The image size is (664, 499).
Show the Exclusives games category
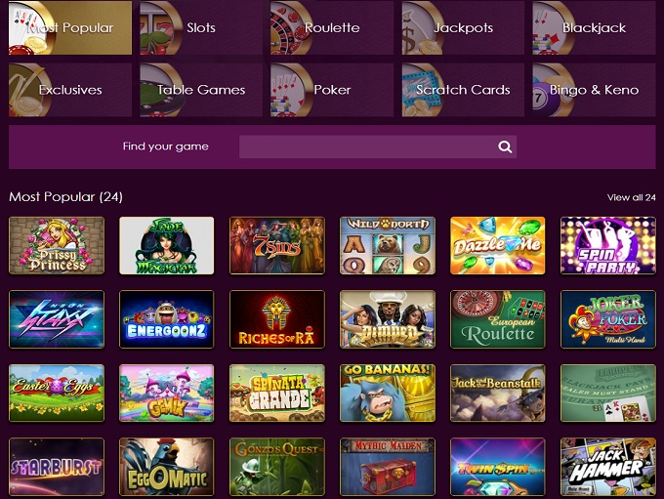pos(69,90)
